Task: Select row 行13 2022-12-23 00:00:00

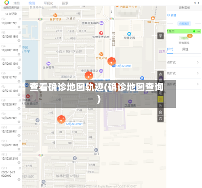Action: (x=11, y=174)
